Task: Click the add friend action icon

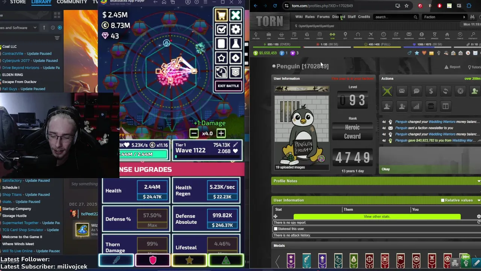Action: pyautogui.click(x=475, y=91)
